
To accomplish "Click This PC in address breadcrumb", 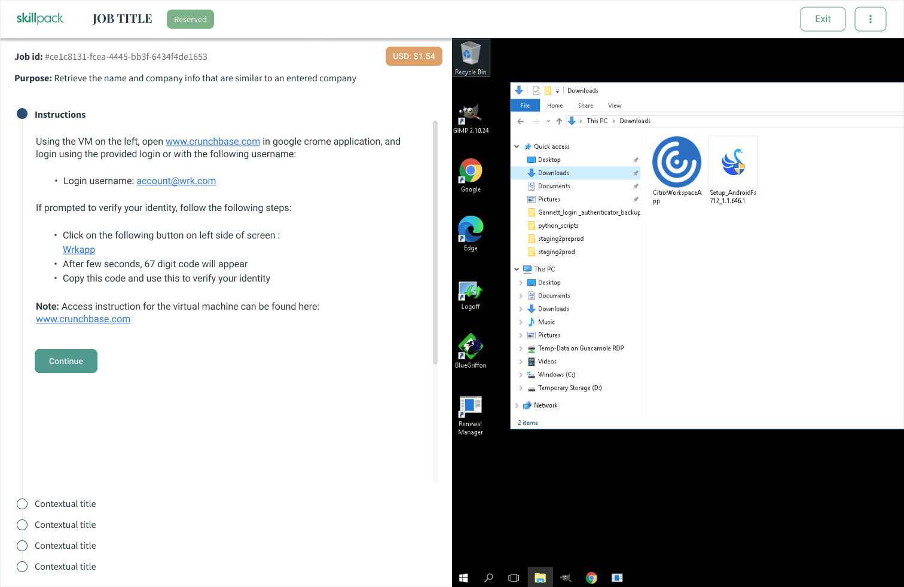I will coord(597,121).
